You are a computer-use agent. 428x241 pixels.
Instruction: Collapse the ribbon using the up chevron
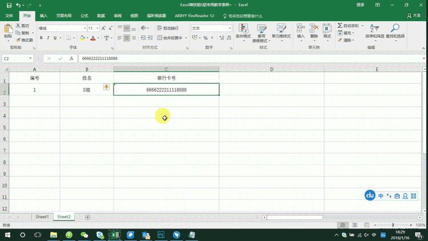coord(423,48)
